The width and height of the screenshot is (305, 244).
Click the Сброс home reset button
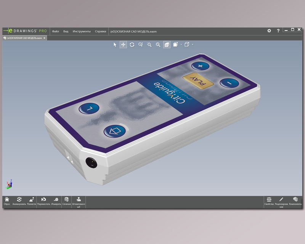[x=7, y=201]
